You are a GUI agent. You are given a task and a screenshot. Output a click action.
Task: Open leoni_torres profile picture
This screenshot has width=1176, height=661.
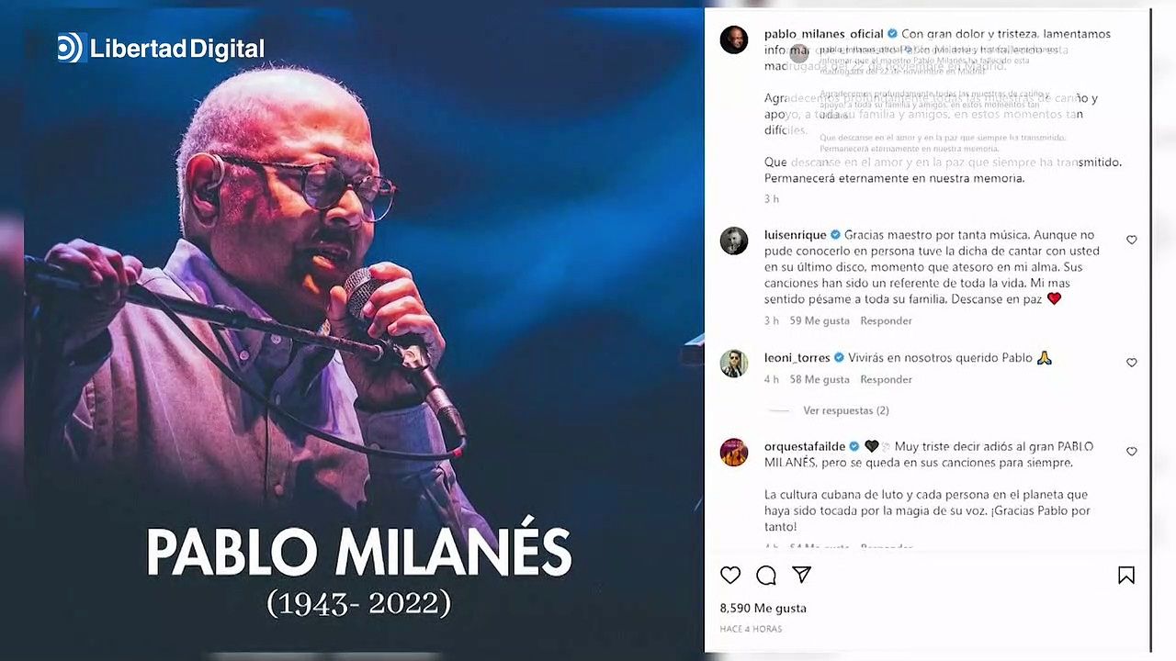(x=734, y=364)
